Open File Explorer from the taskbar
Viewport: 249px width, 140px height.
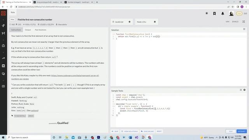(67, 137)
